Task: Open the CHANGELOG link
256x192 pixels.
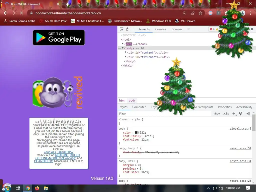Action: click(43, 161)
